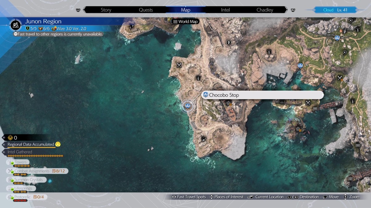
Task: Open the World Map button
Action: [x=185, y=22]
